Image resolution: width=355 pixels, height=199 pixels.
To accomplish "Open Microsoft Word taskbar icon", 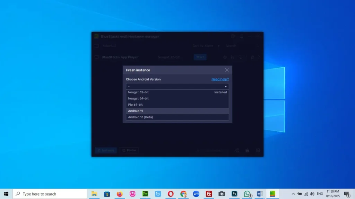I will (260, 194).
